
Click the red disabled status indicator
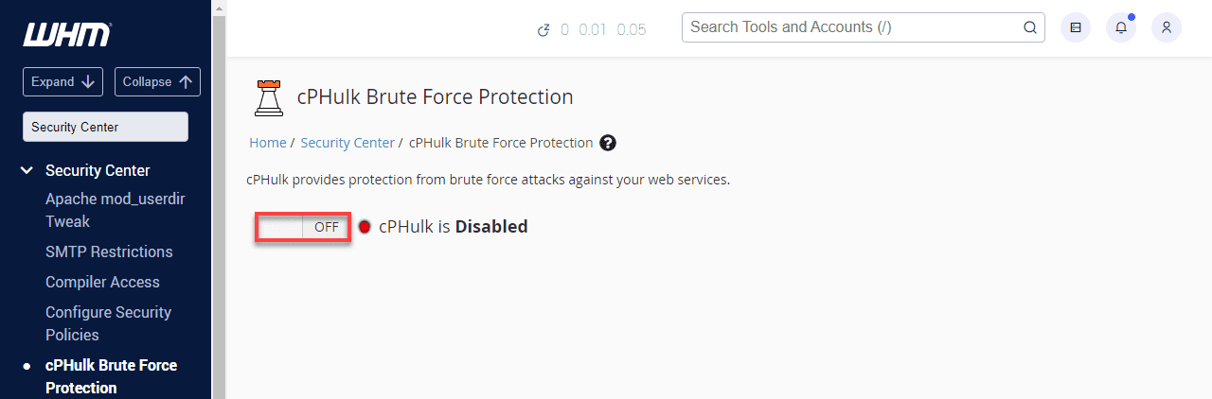[x=365, y=227]
